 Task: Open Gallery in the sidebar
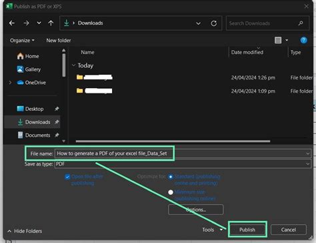pos(29,69)
